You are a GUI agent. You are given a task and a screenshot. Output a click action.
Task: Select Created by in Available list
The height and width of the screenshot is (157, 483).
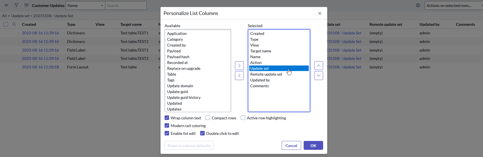point(198,45)
